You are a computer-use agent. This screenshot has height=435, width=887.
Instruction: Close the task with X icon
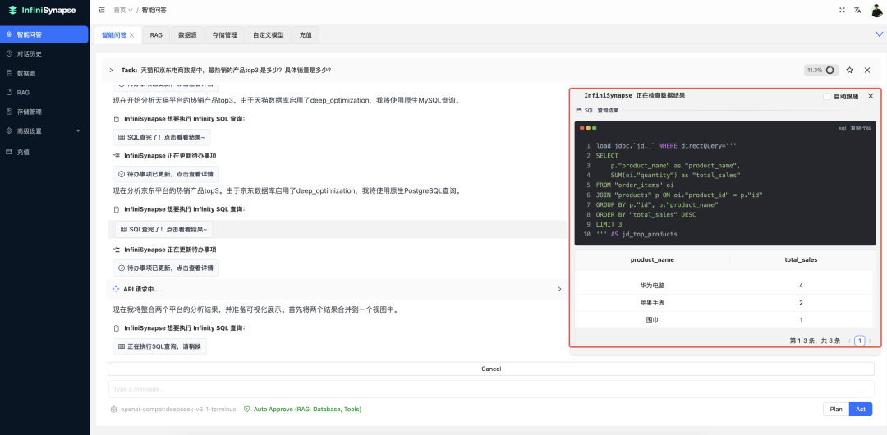(x=866, y=70)
